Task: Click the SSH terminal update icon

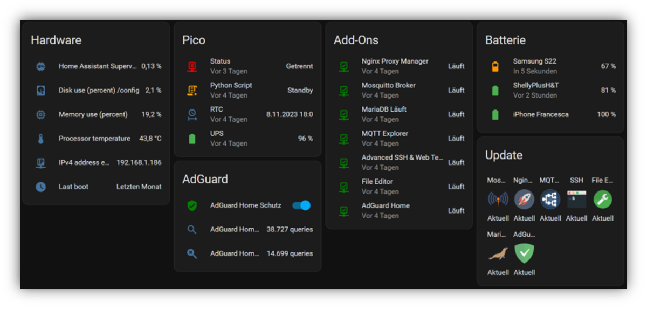Action: point(576,200)
